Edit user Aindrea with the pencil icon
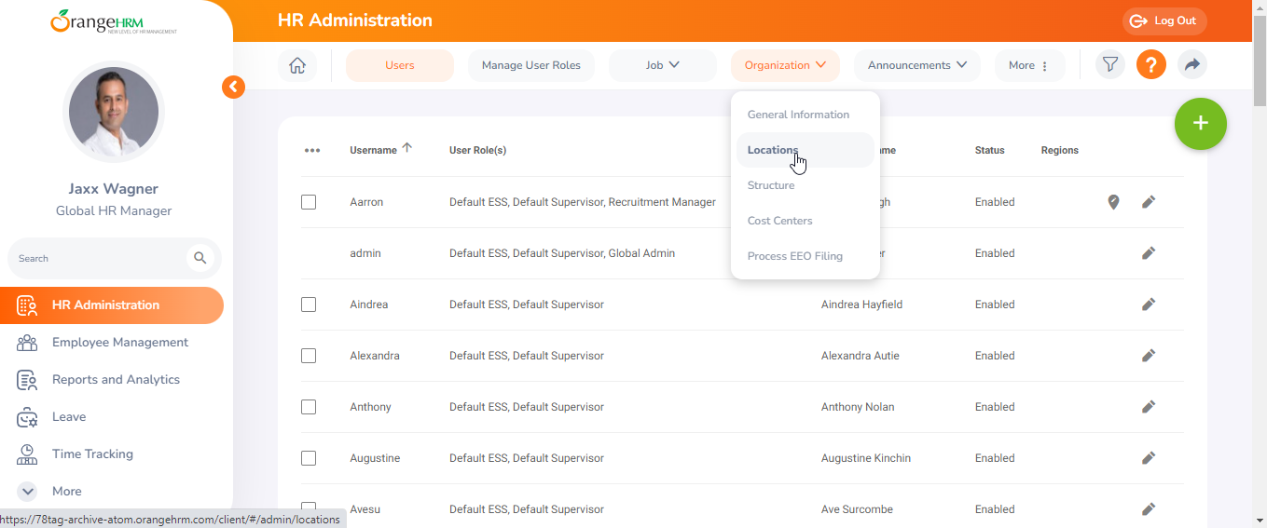Viewport: 1267px width, 528px height. click(1149, 305)
